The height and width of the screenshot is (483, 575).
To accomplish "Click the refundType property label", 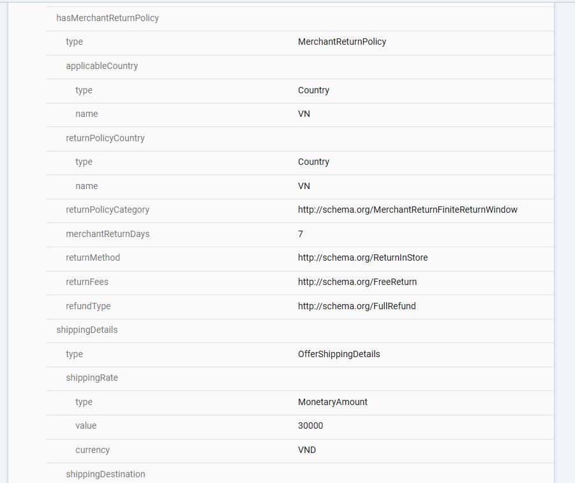I will (88, 306).
